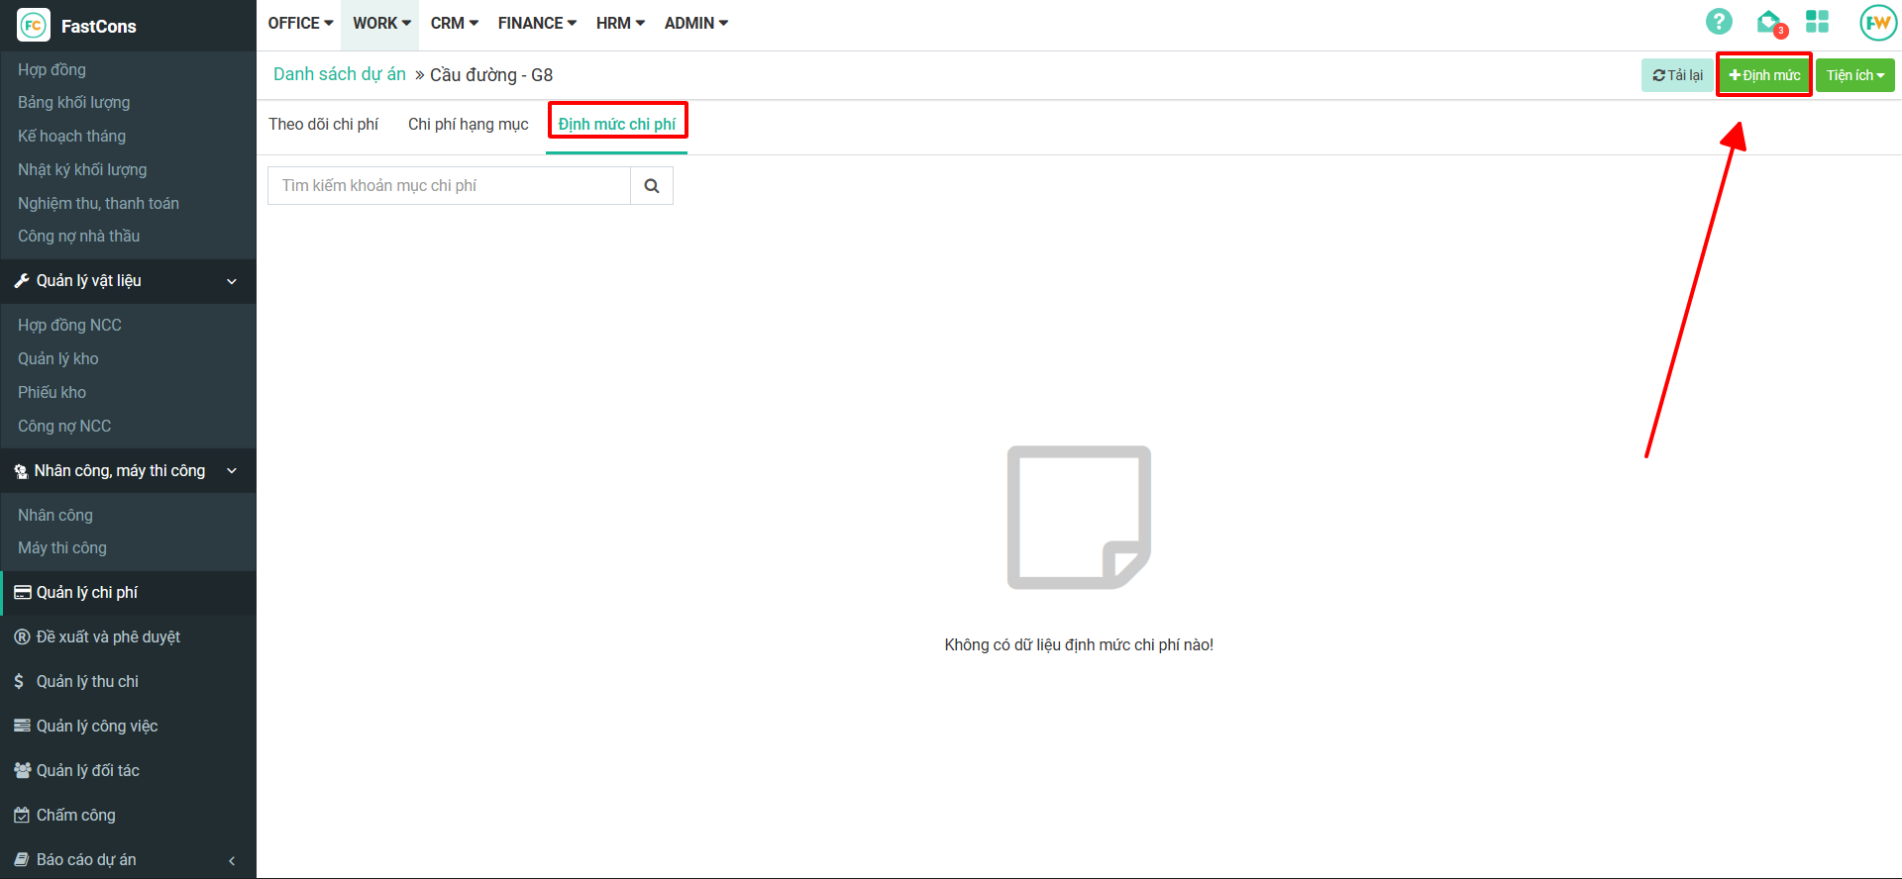The height and width of the screenshot is (879, 1902).
Task: Collapse the Quản lý vật liệu section
Action: pos(232,282)
